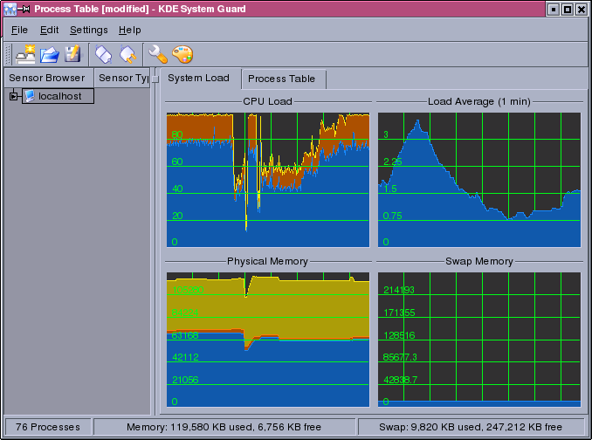Open the Edit menu

49,30
